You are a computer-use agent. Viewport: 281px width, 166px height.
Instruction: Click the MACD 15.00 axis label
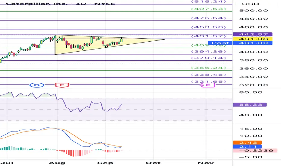[251, 129]
